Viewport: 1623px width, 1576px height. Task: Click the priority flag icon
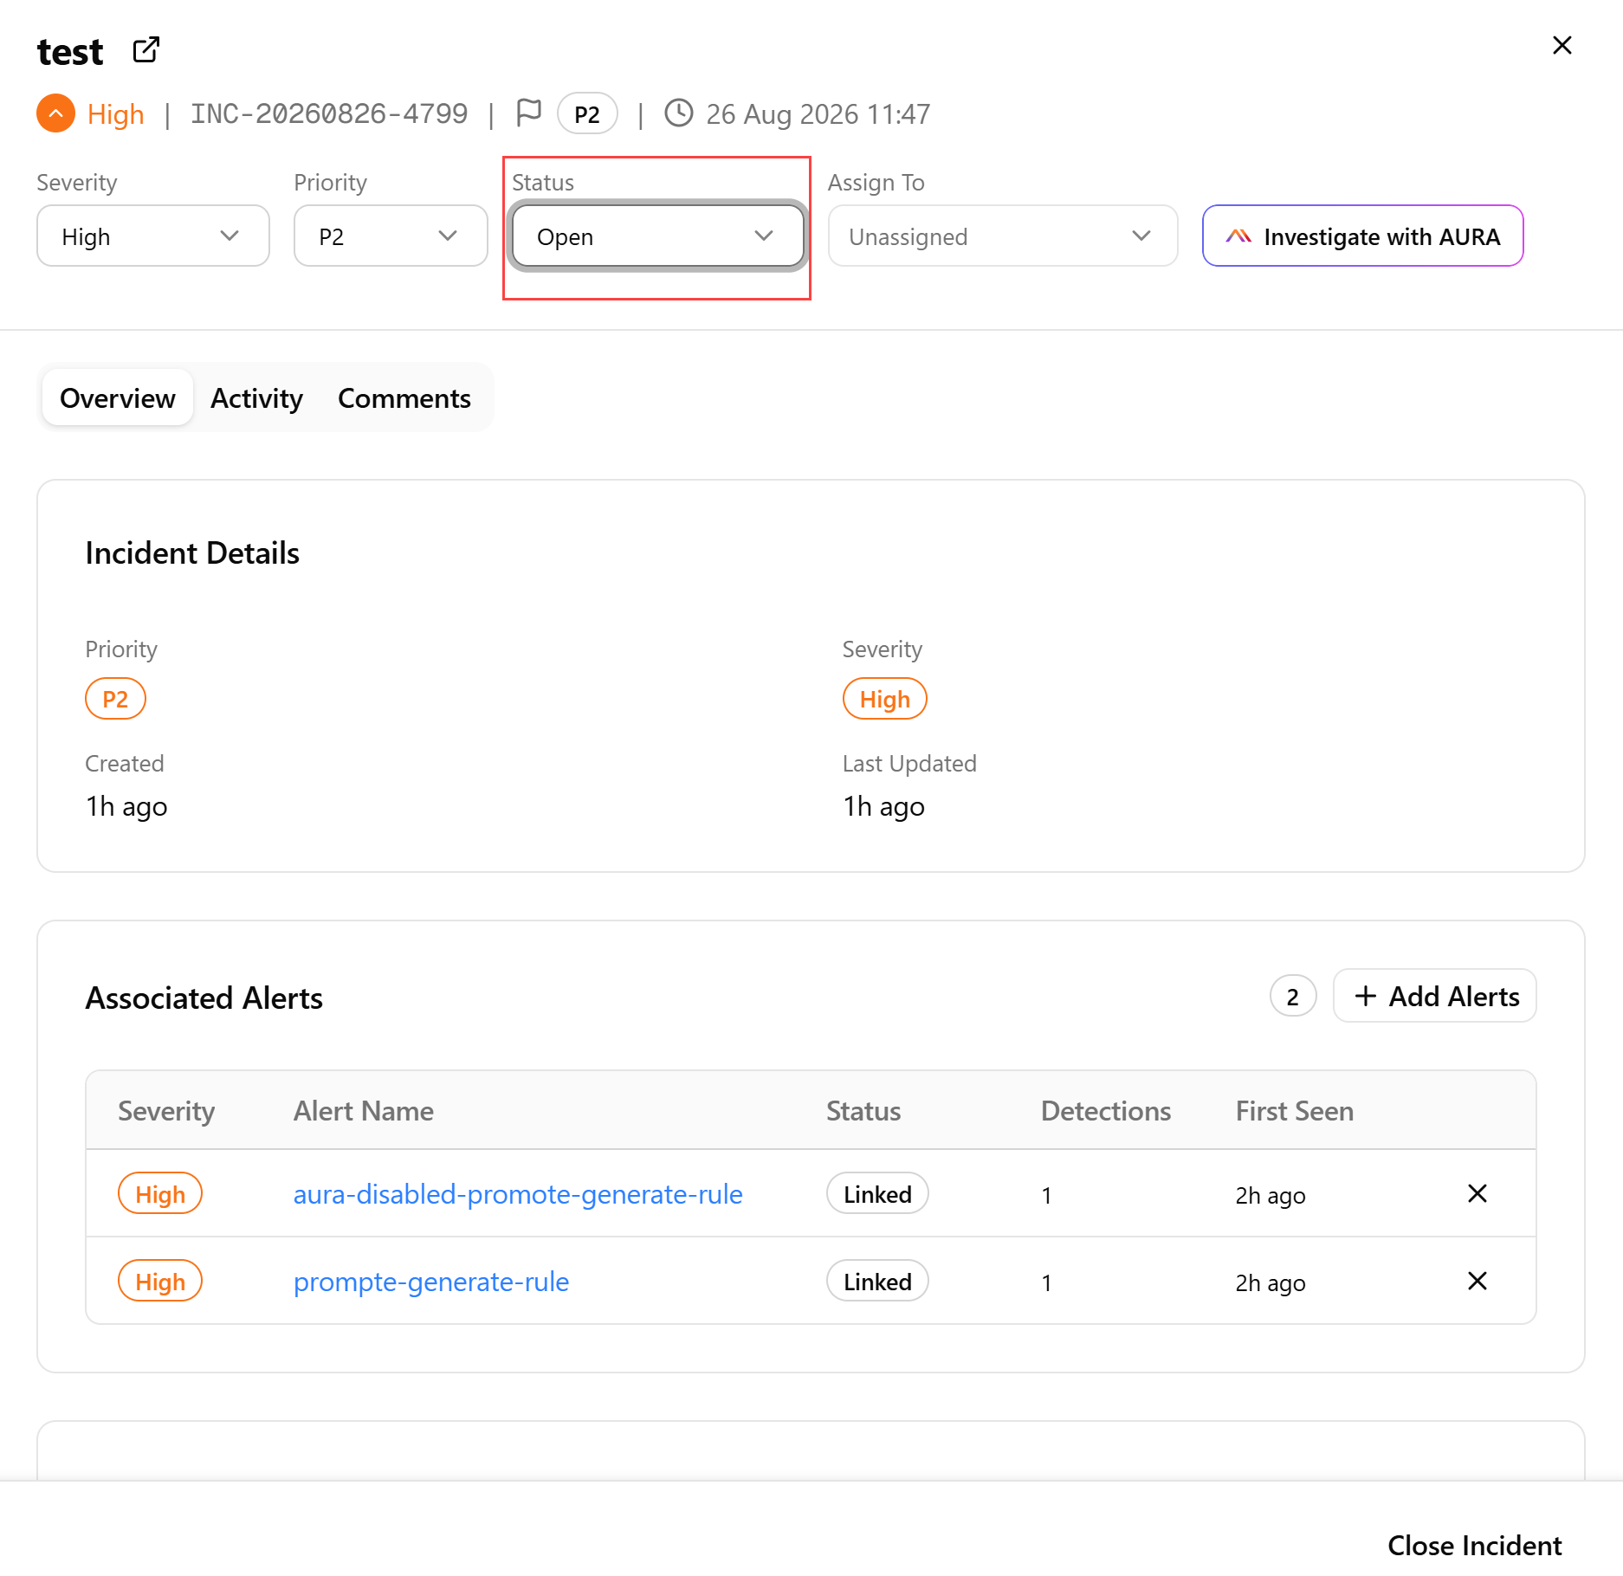pos(528,113)
